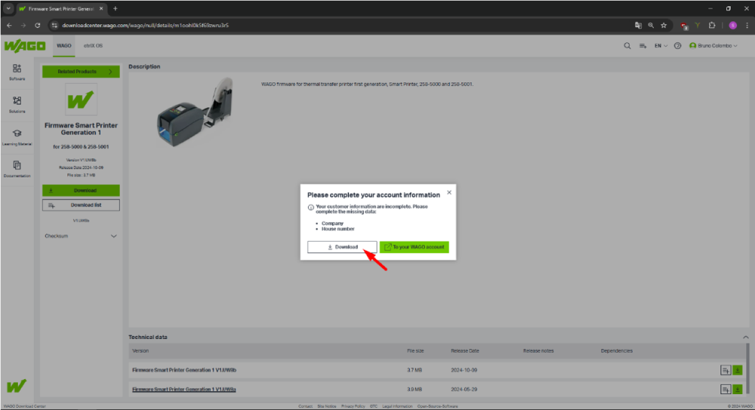The image size is (755, 410).
Task: Click the search magnifier in header
Action: pos(627,46)
